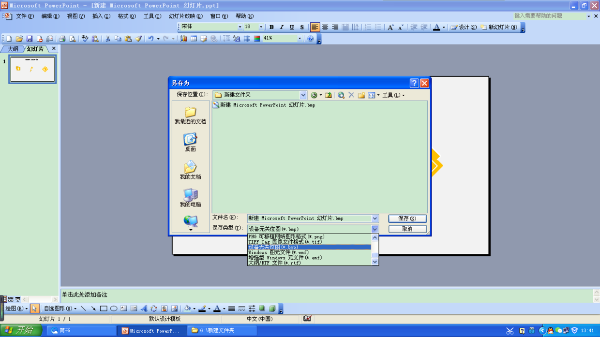600x337 pixels.
Task: Click the 保存 (Save) button in the dialog
Action: (x=407, y=219)
